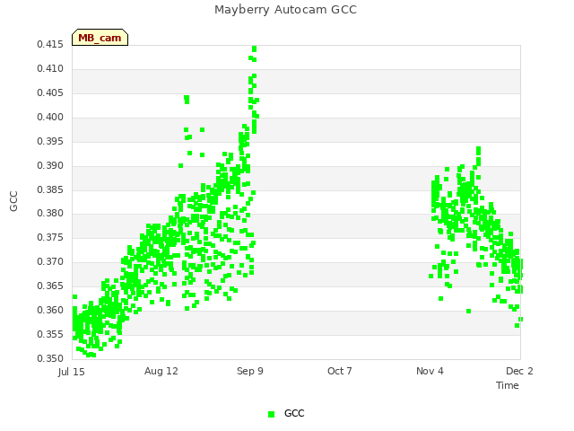Click the 0.365 y-axis value
Image resolution: width=574 pixels, height=431 pixels.
click(50, 286)
